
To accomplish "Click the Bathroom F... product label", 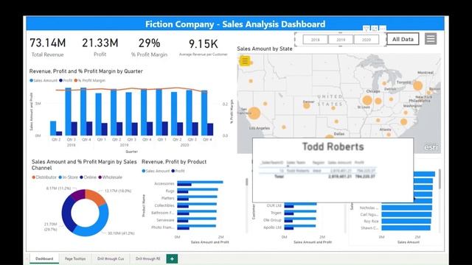I will tap(162, 213).
